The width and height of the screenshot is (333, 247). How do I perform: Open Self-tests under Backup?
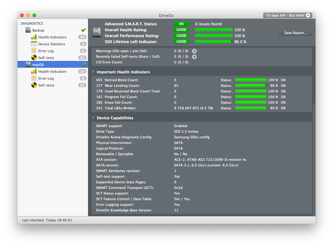(53, 57)
